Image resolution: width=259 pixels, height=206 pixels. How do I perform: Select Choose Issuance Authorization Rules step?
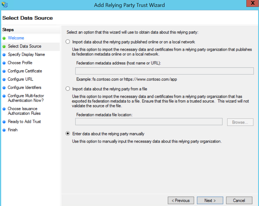[24, 111]
